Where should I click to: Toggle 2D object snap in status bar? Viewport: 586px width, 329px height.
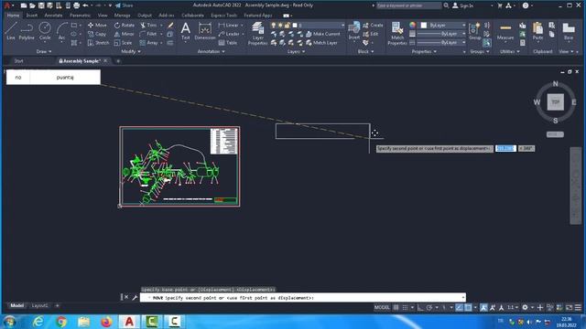[468, 307]
